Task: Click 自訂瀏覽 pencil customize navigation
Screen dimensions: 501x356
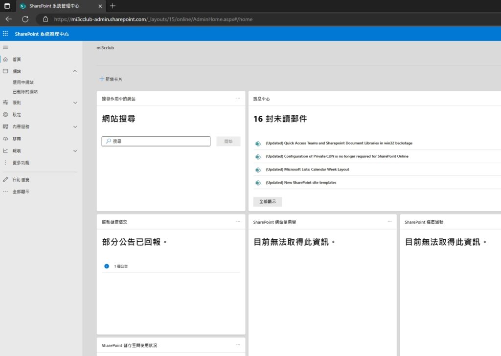Action: pos(21,180)
